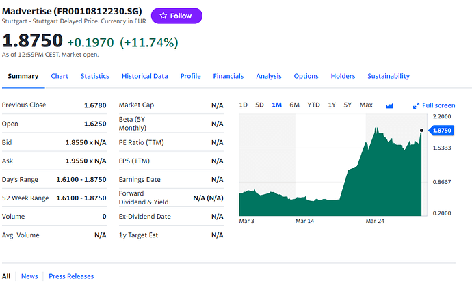Switch to the Options tab
Image resolution: width=472 pixels, height=294 pixels.
coord(306,76)
